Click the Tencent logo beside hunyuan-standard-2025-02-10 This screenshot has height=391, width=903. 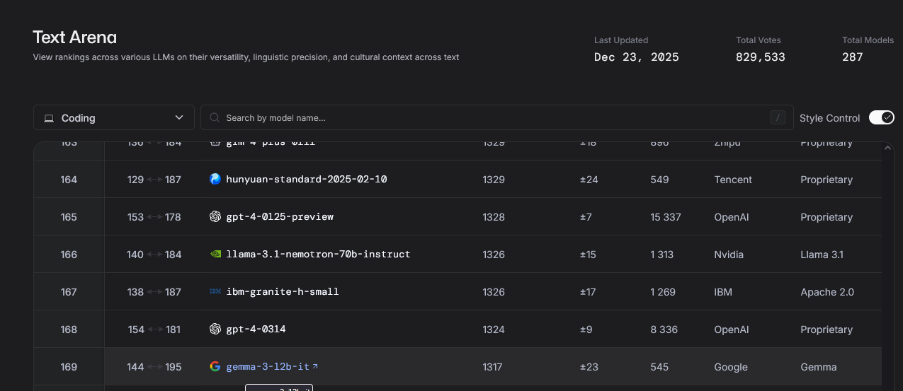click(x=215, y=180)
